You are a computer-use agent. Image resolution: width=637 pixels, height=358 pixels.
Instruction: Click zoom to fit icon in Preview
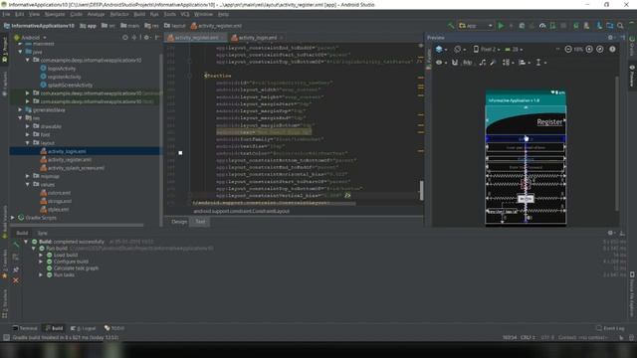pos(600,49)
